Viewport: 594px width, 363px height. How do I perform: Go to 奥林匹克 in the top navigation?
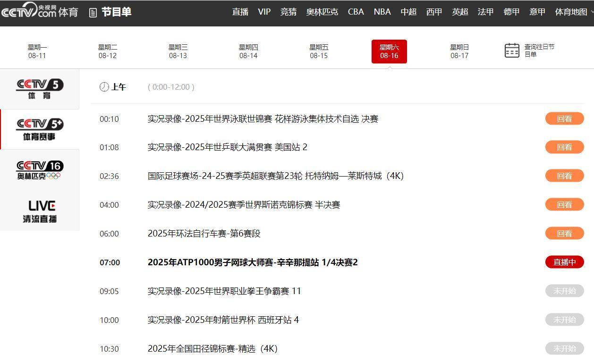click(x=322, y=12)
